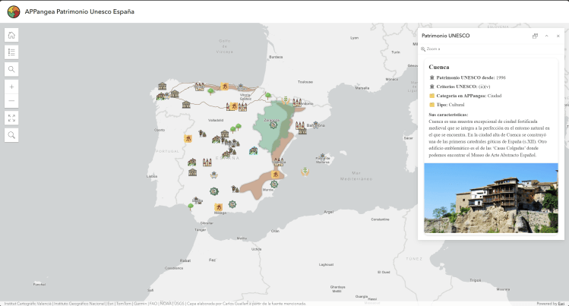Select the lion shield marker on northern coast
Image resolution: width=569 pixels, height=306 pixels.
pos(225,87)
